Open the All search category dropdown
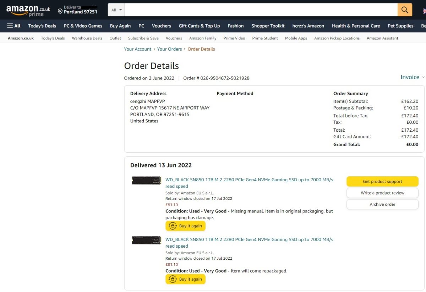Screen dimensions: 426x292 (116, 10)
